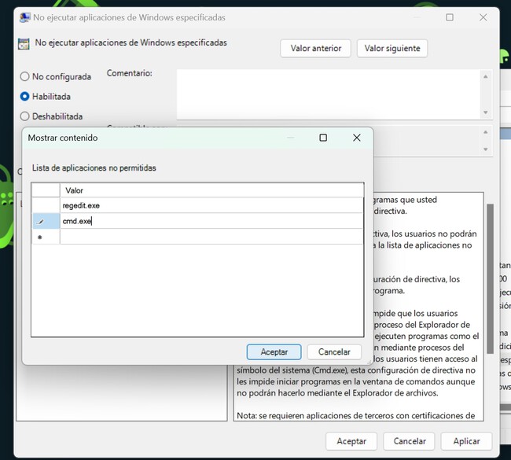Click the 'Valor anterior' button
This screenshot has width=511, height=460.
316,48
